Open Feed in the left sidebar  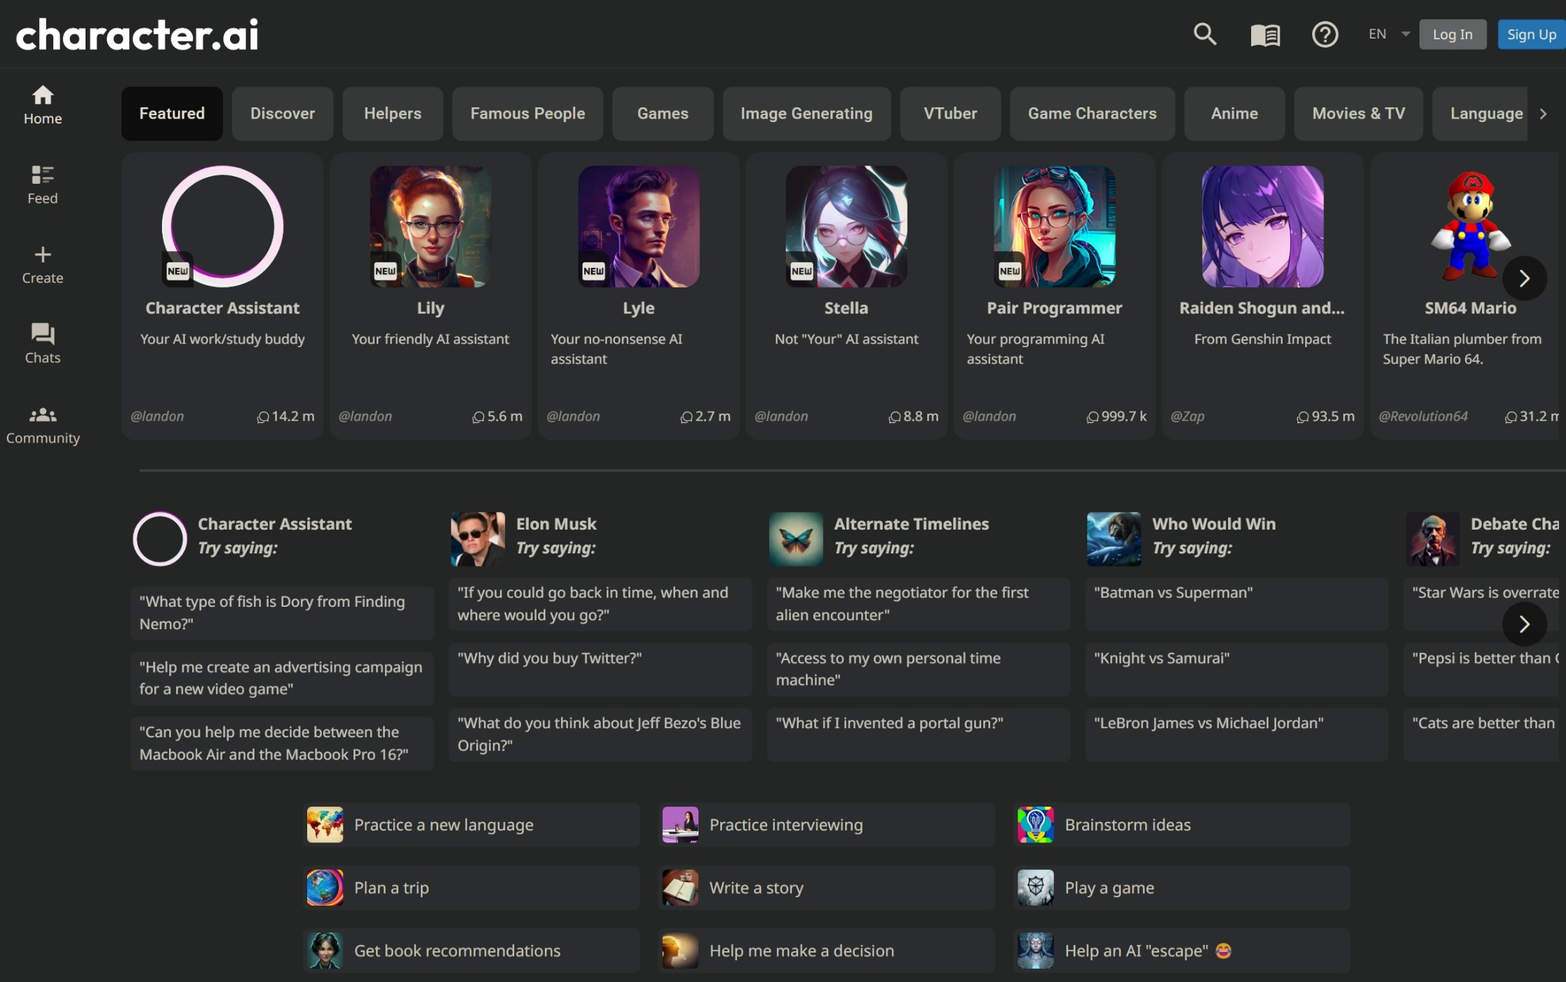tap(42, 184)
